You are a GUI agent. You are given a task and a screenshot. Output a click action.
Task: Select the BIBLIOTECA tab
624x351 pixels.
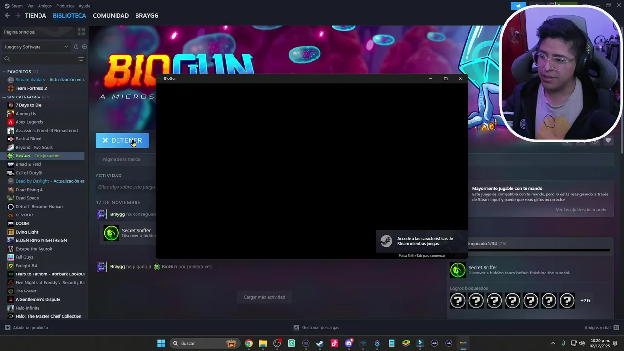coord(69,16)
